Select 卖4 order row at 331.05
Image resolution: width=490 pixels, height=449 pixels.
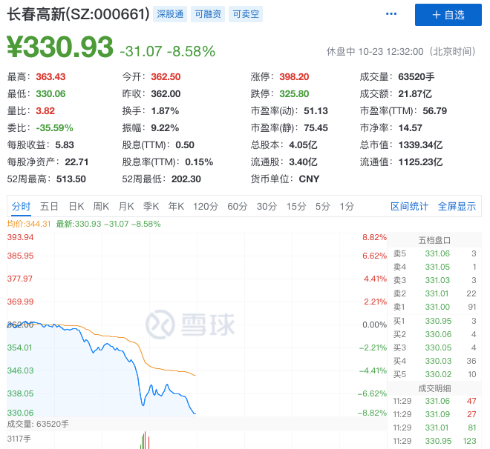[x=434, y=267]
